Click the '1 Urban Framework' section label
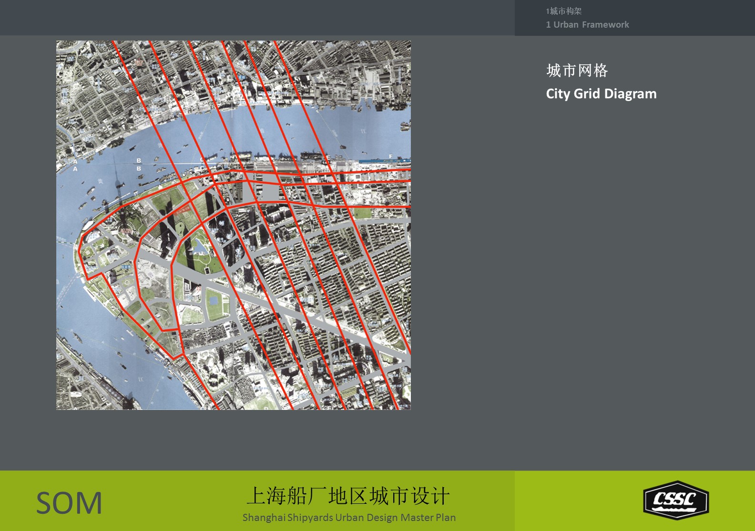The image size is (755, 531). click(x=587, y=25)
